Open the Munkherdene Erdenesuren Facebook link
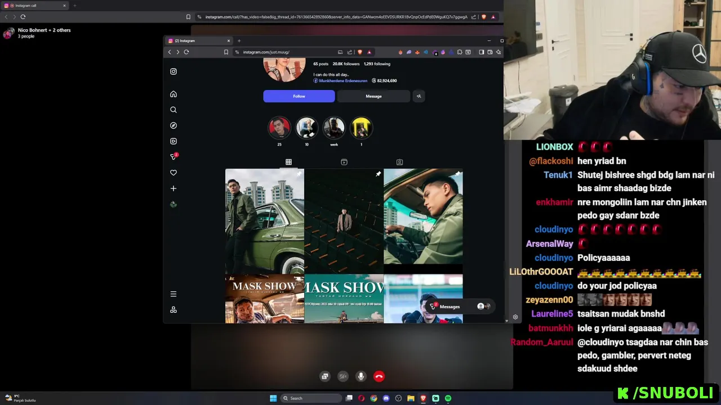Image resolution: width=721 pixels, height=405 pixels. click(340, 80)
